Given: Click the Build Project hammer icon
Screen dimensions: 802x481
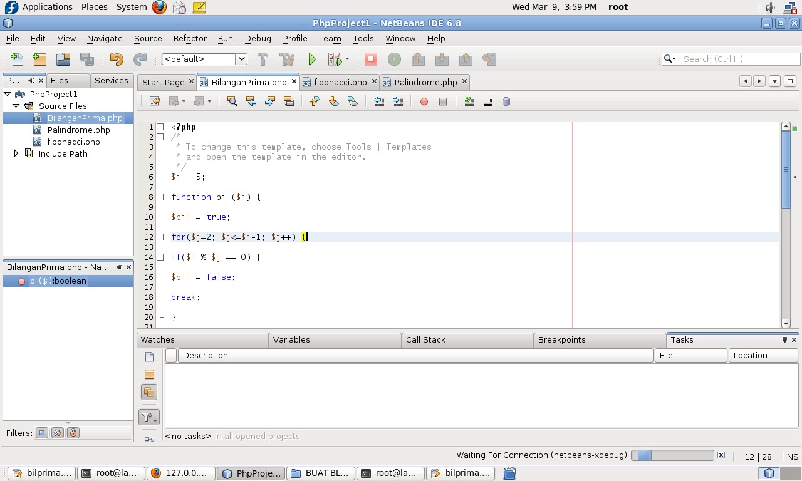Looking at the screenshot, I should coord(263,59).
